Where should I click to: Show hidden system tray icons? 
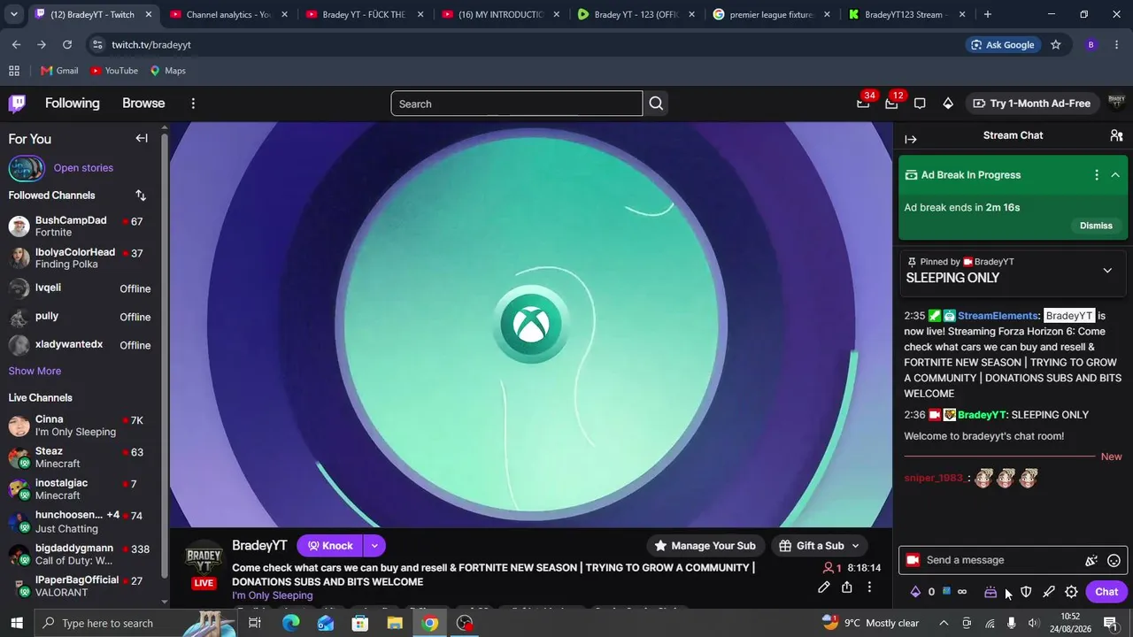944,623
